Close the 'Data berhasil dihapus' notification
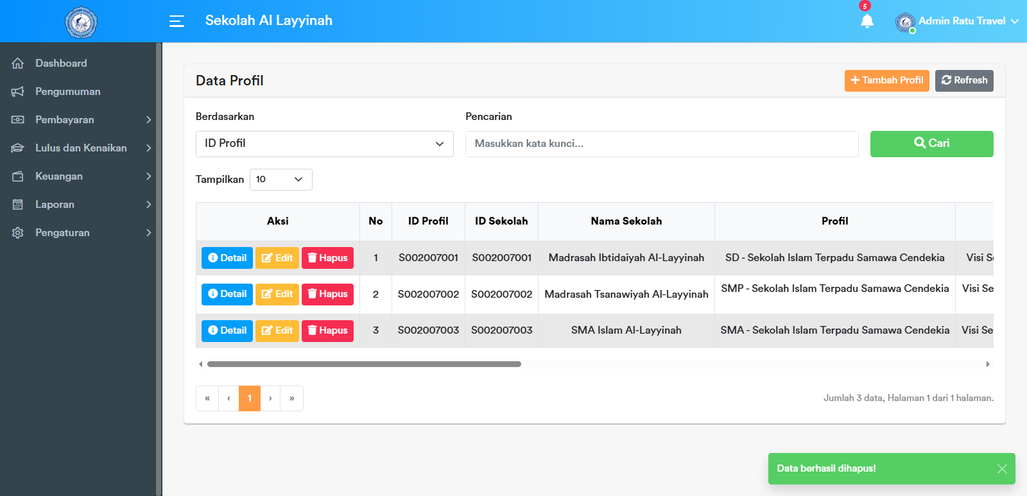Image resolution: width=1027 pixels, height=496 pixels. (x=1001, y=469)
